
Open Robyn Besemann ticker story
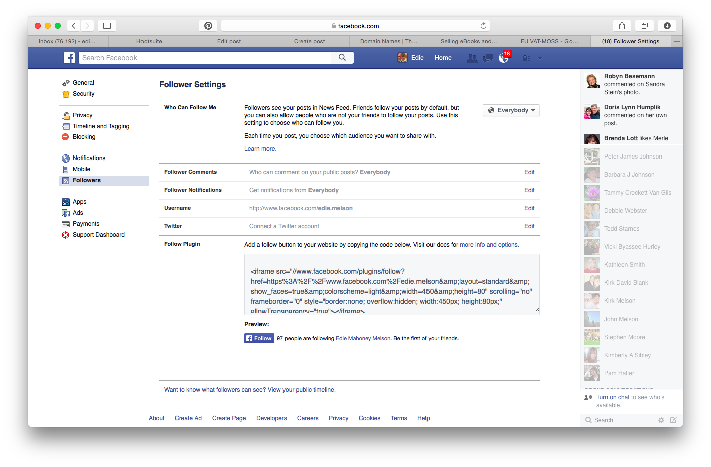click(631, 84)
